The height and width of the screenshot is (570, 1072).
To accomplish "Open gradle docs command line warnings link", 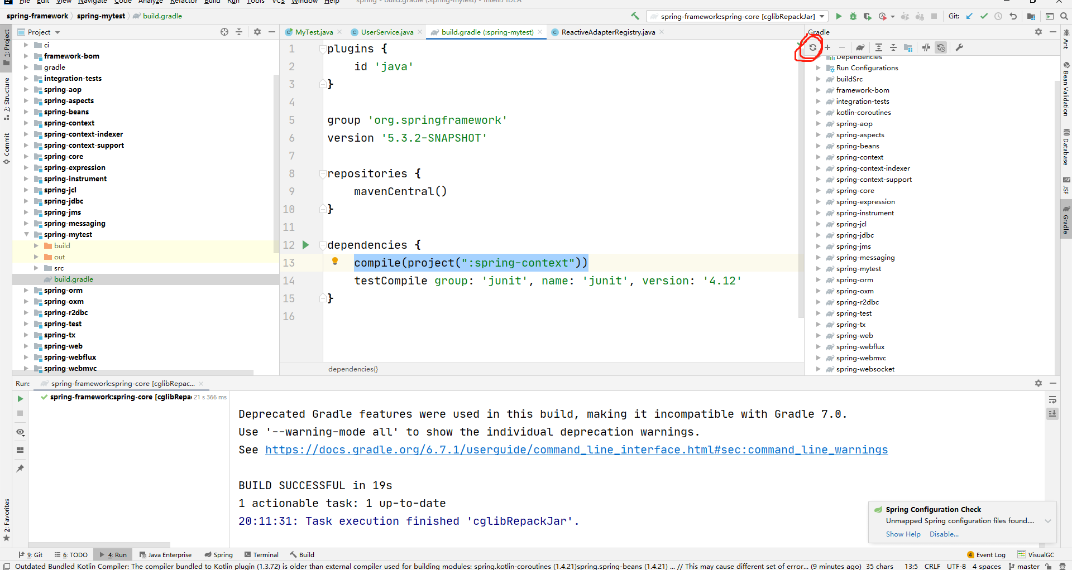I will click(576, 450).
